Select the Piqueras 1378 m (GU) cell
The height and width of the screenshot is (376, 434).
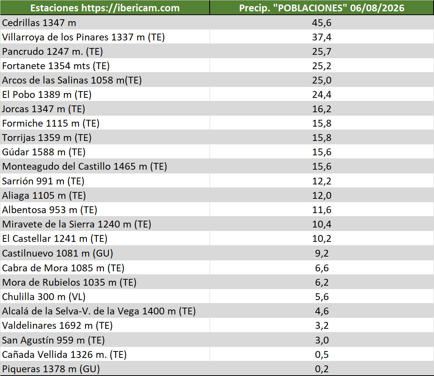(105, 368)
